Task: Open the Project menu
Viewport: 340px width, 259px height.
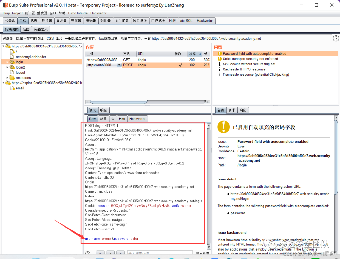Action: point(17,13)
